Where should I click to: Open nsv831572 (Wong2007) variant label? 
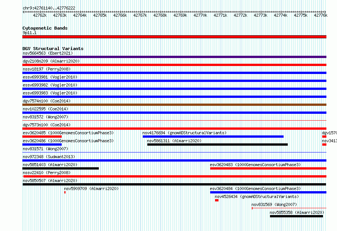point(45,117)
